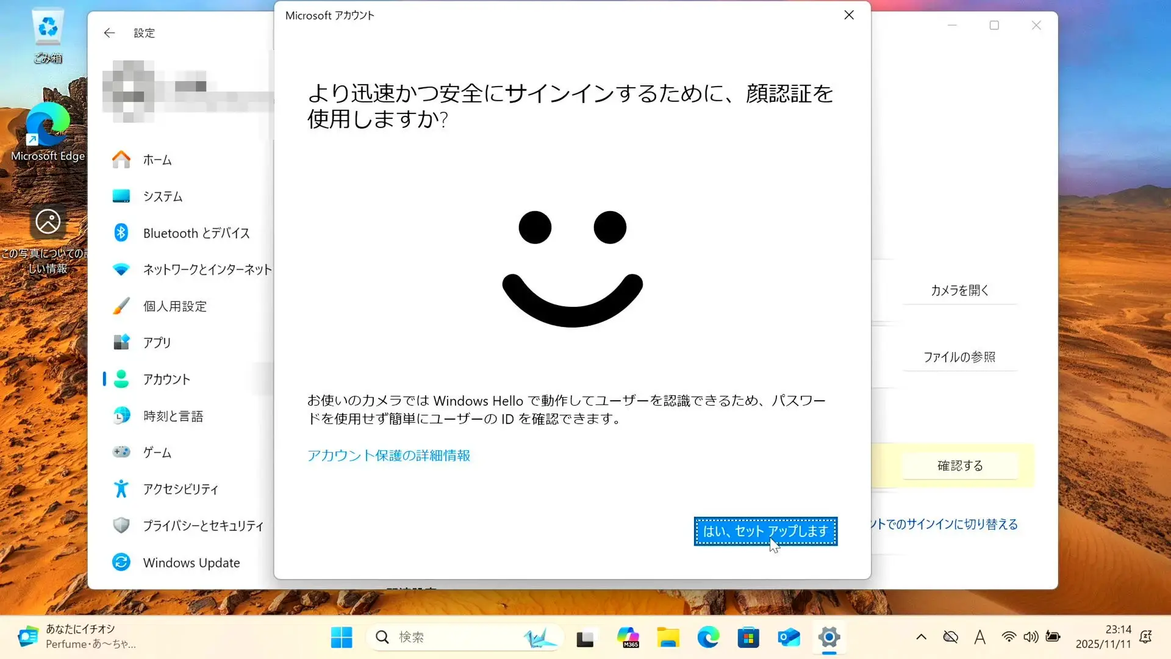This screenshot has height=659, width=1171.
Task: Open the アクセシビリティ icon in sidebar
Action: pyautogui.click(x=121, y=489)
